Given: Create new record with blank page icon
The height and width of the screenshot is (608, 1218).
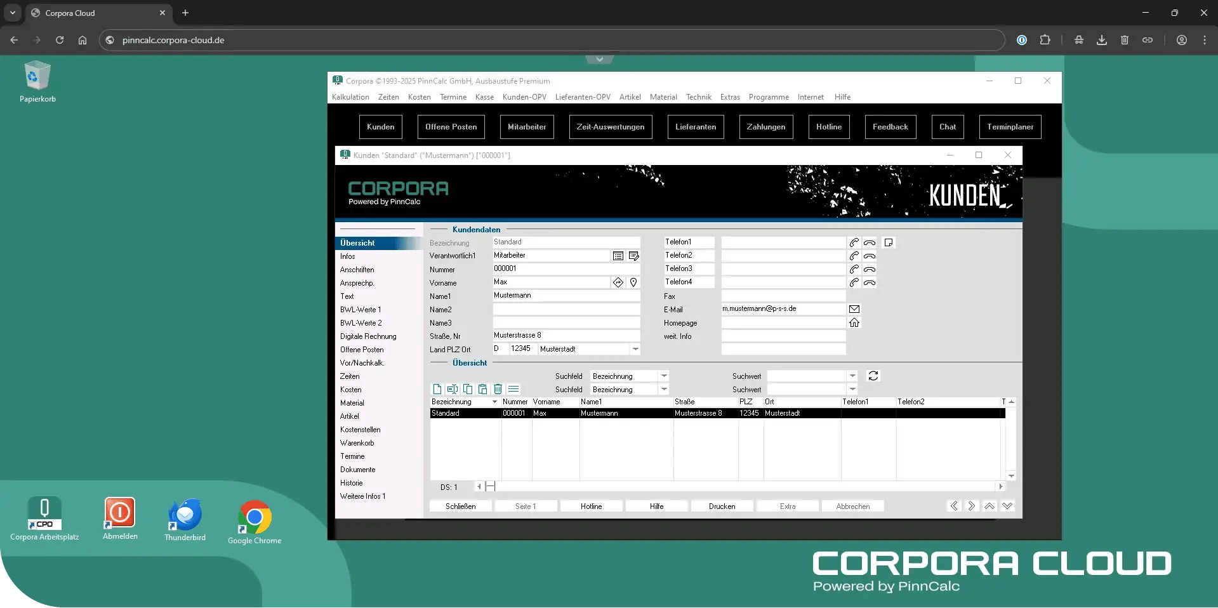Looking at the screenshot, I should point(437,389).
